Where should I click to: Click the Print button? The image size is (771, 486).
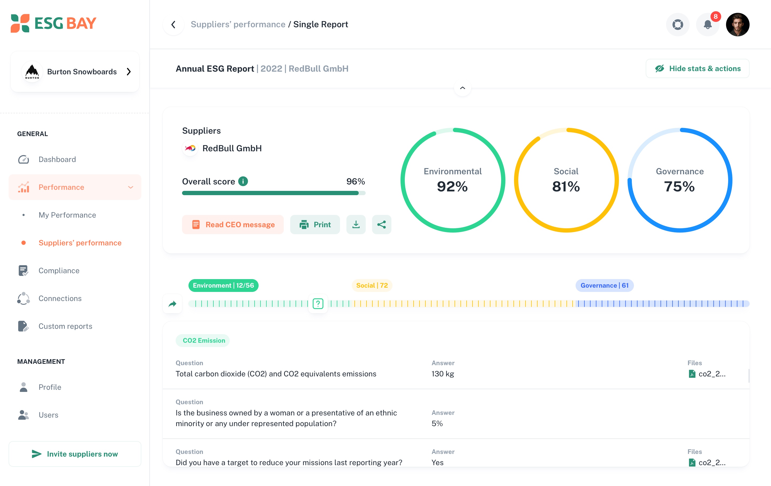coord(315,225)
